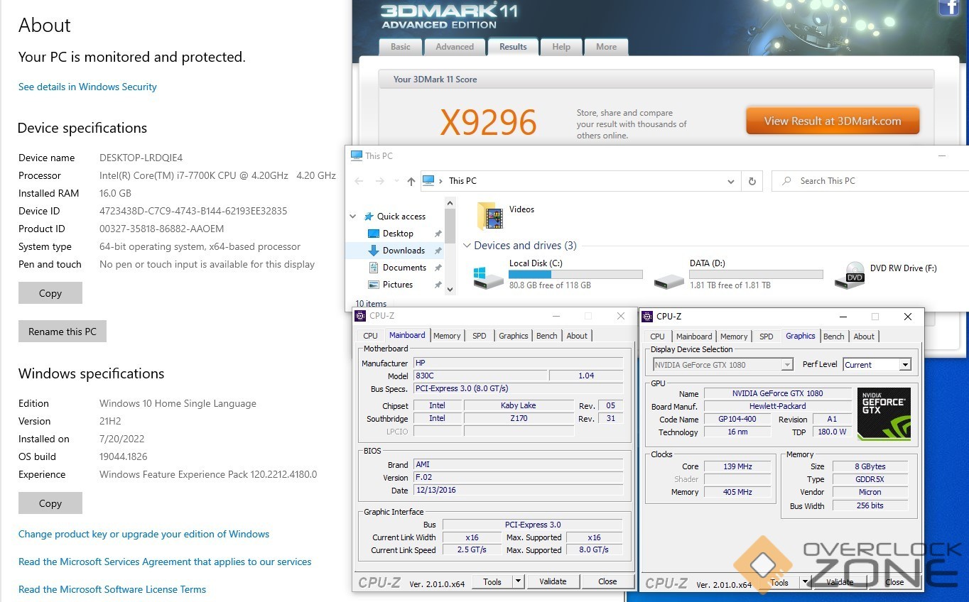Screen dimensions: 969x602
Task: Open the Mainboard tab in the Graphics CPU-Z window
Action: point(694,336)
